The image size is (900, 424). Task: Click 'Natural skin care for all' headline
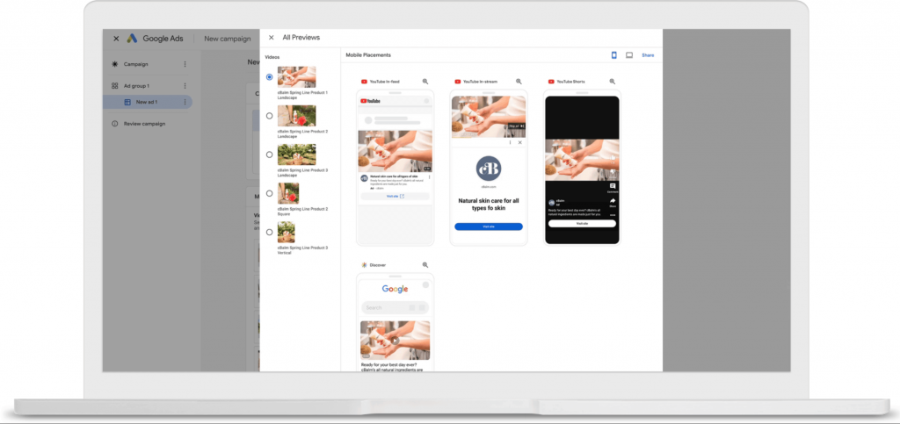(489, 204)
